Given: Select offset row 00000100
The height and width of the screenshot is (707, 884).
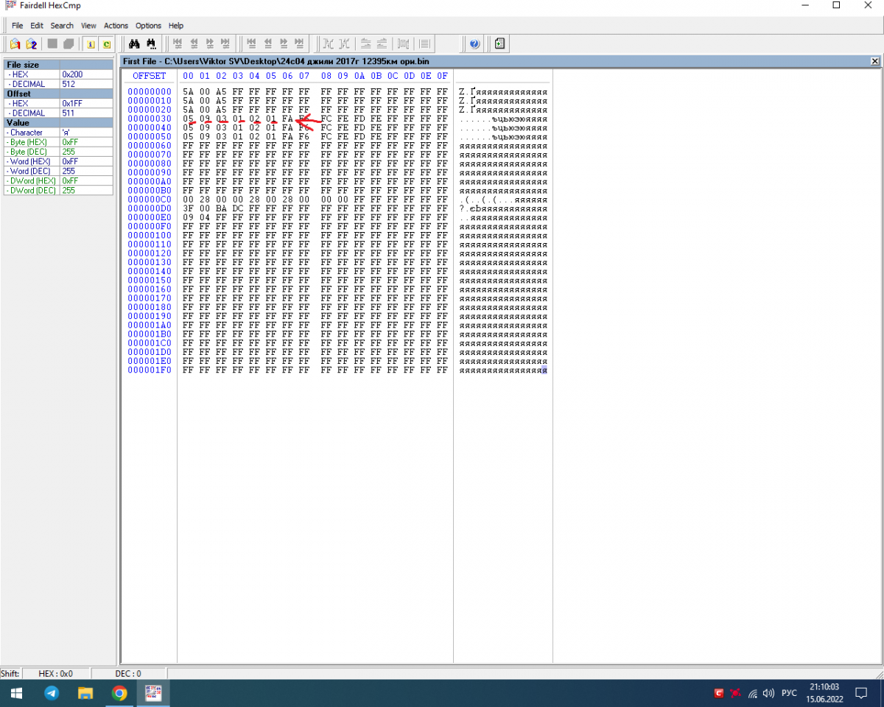Looking at the screenshot, I should tap(149, 236).
